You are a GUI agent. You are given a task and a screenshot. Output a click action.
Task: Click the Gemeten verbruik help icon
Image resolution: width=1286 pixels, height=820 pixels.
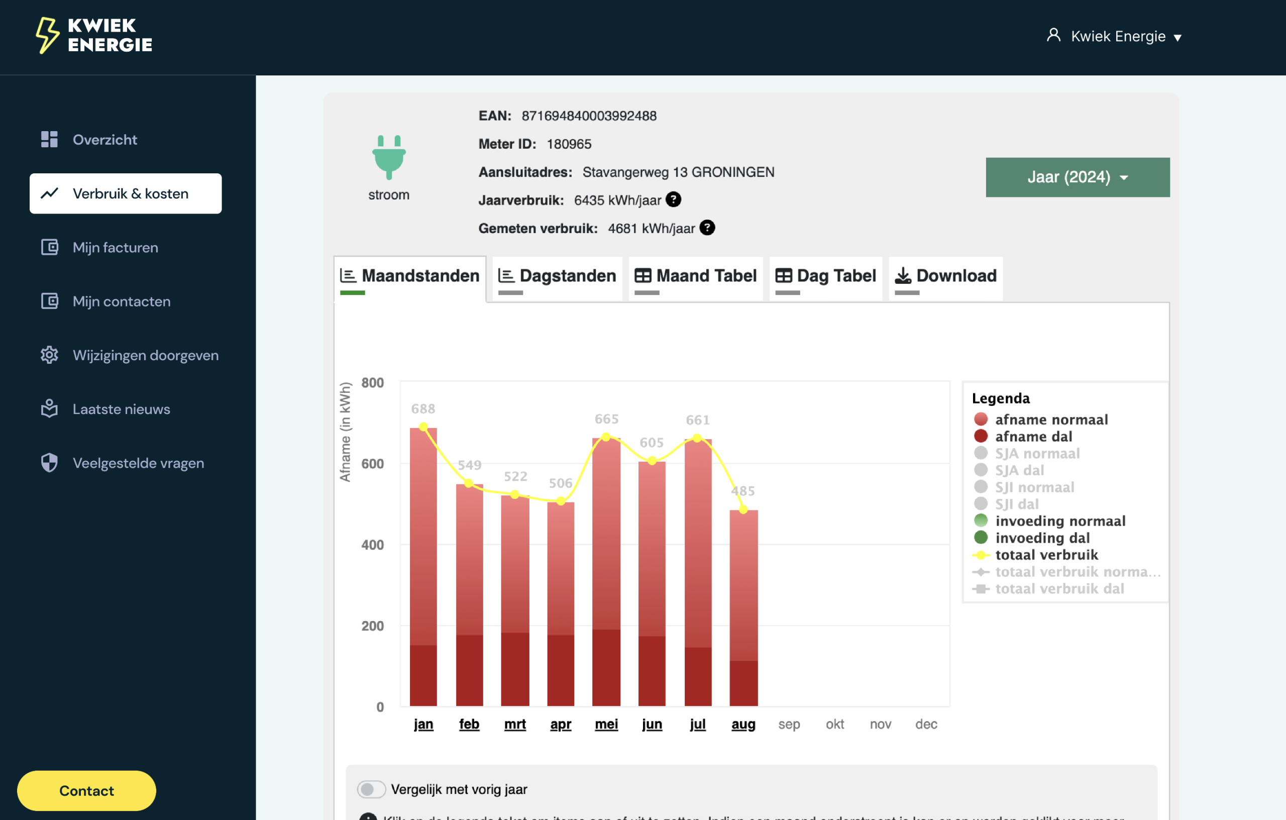[707, 228]
